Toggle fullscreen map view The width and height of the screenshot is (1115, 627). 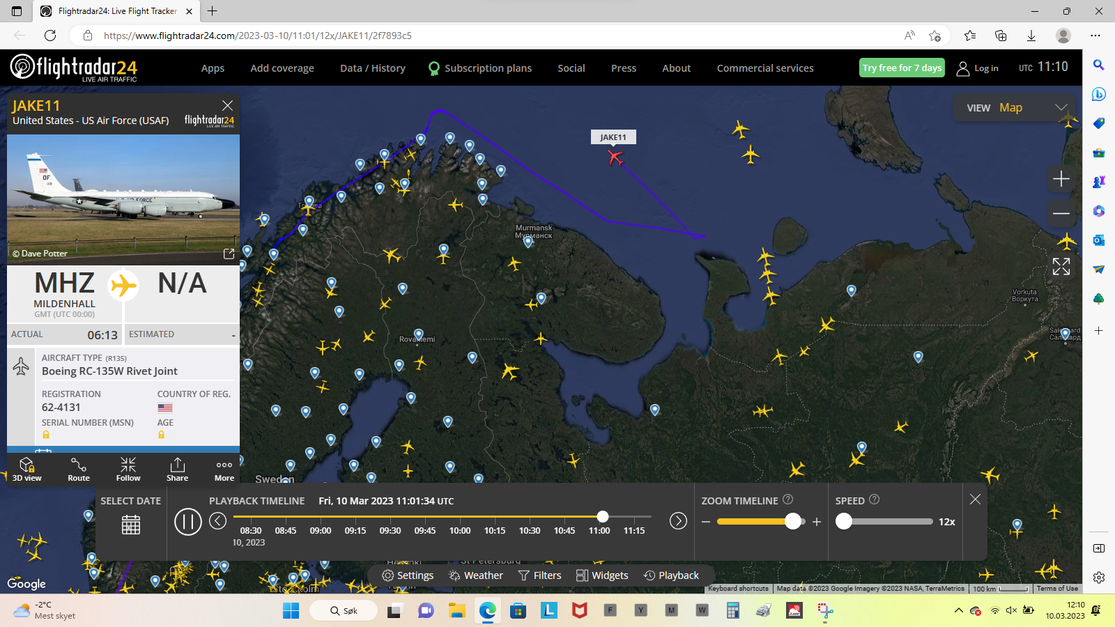coord(1061,266)
